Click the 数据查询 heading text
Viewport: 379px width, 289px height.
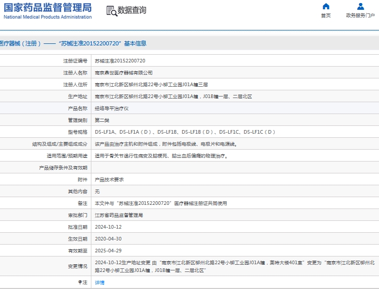coord(132,10)
